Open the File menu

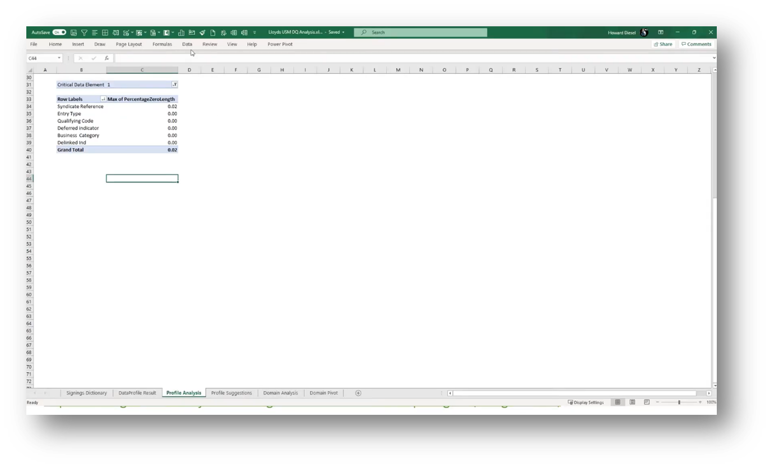pyautogui.click(x=34, y=44)
